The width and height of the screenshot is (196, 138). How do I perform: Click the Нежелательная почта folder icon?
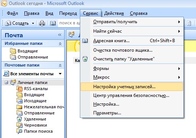tap(19, 107)
